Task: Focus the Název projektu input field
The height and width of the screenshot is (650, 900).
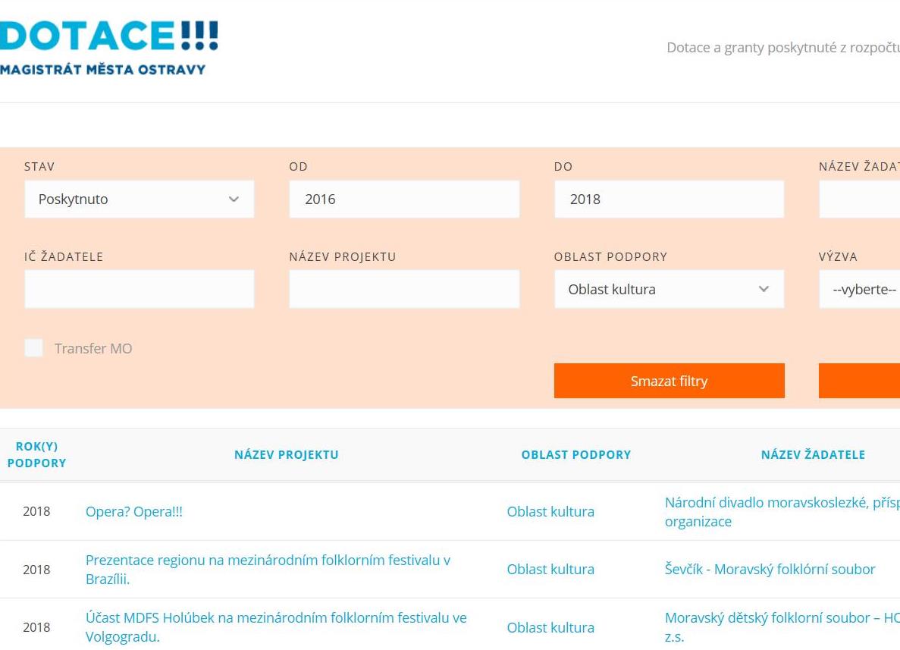Action: pos(403,289)
